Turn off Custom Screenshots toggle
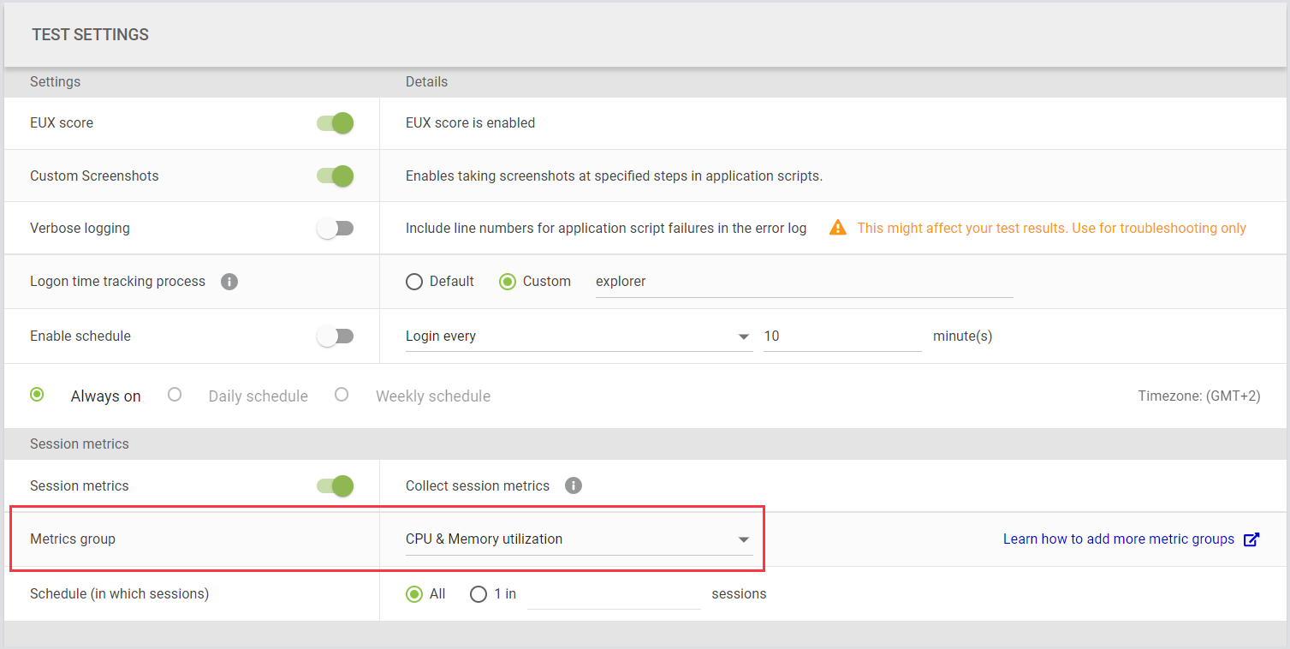The image size is (1290, 649). (336, 176)
